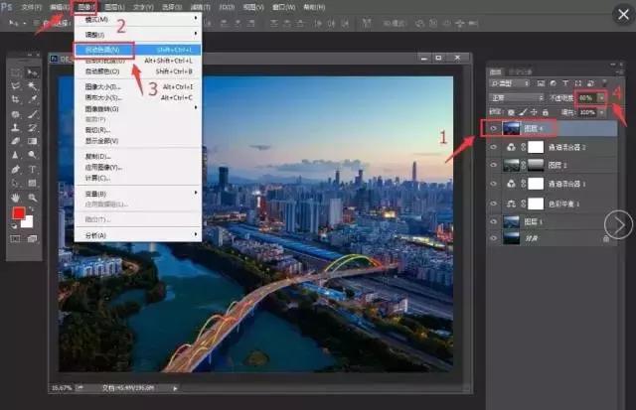Select the 图层 2 layer thumbnail
The height and width of the screenshot is (410, 636).
[512, 165]
